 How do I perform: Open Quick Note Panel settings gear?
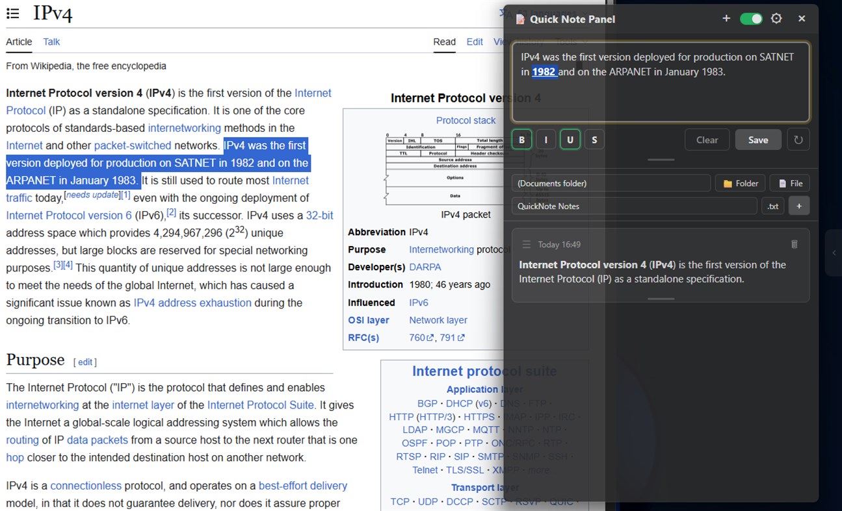(x=776, y=18)
